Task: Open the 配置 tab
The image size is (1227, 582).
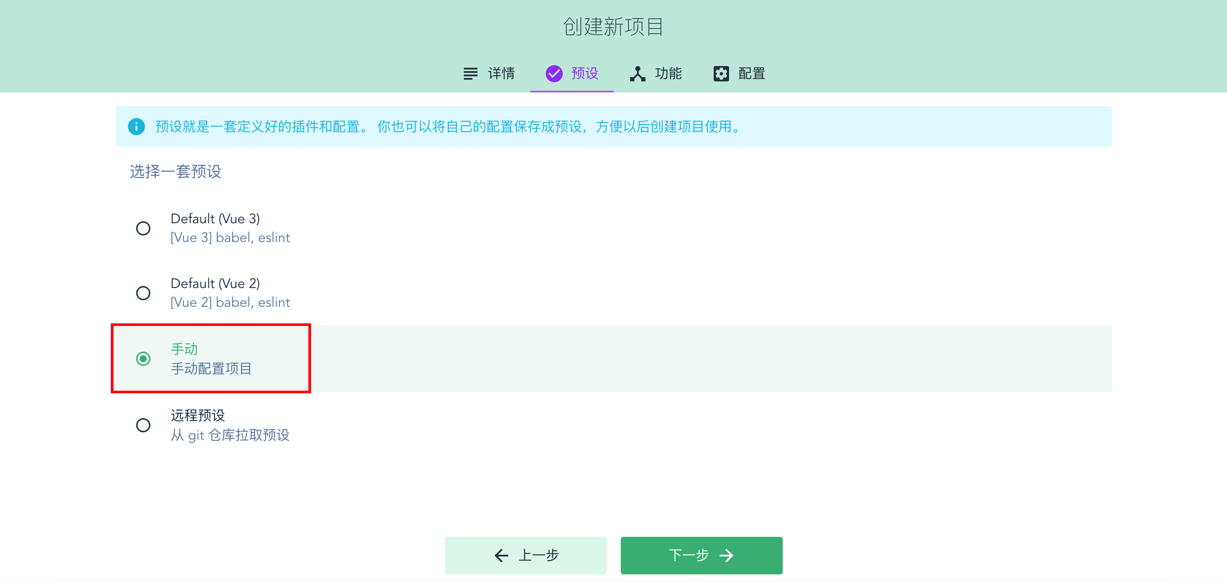Action: [751, 73]
